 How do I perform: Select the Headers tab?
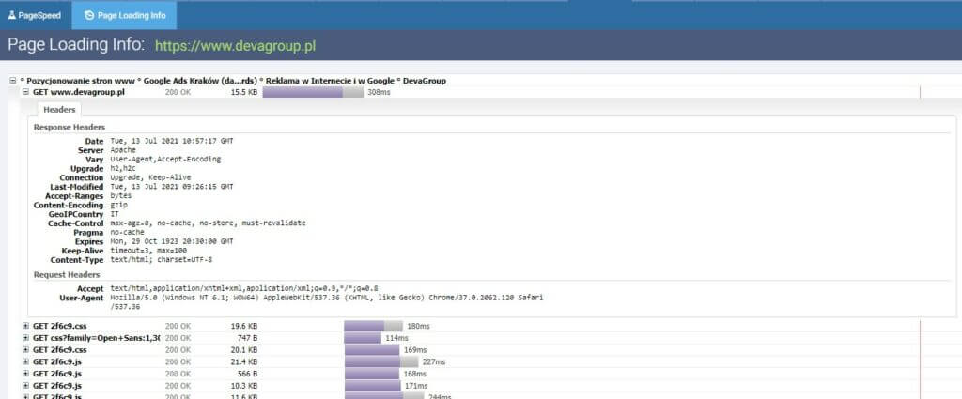59,110
